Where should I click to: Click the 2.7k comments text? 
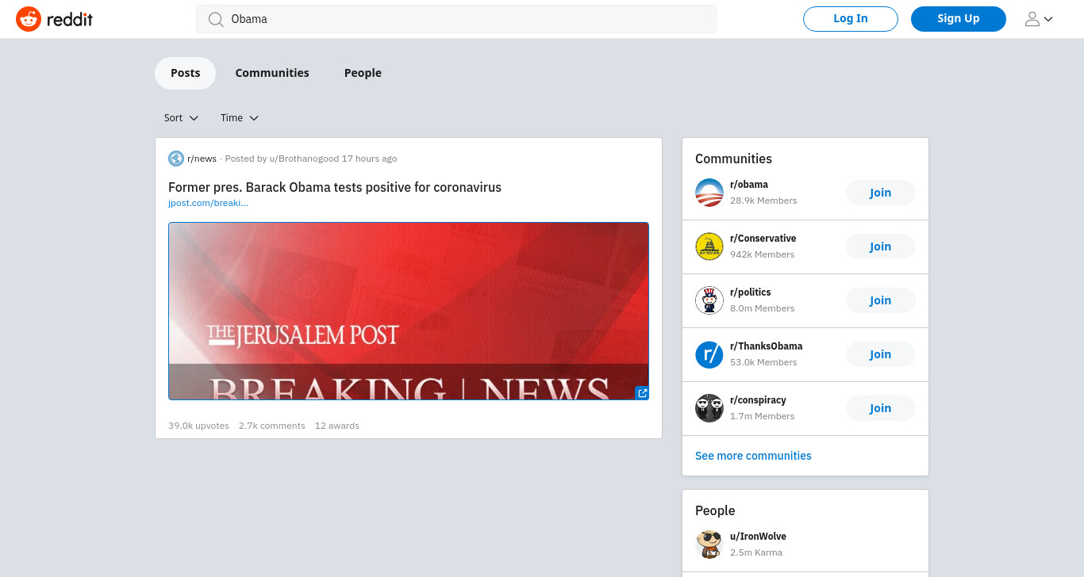[271, 426]
